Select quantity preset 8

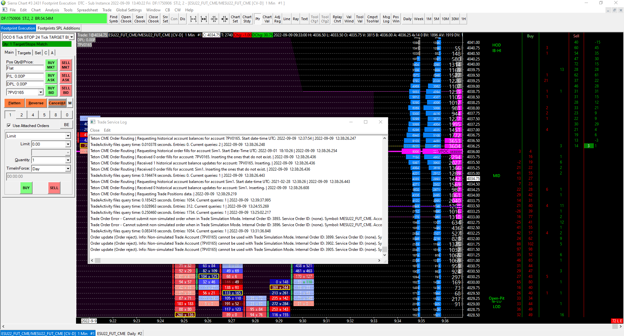click(56, 115)
